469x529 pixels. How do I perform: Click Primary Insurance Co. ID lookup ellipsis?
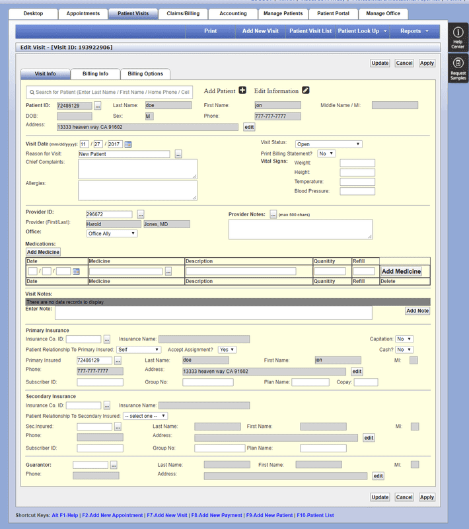click(x=107, y=339)
